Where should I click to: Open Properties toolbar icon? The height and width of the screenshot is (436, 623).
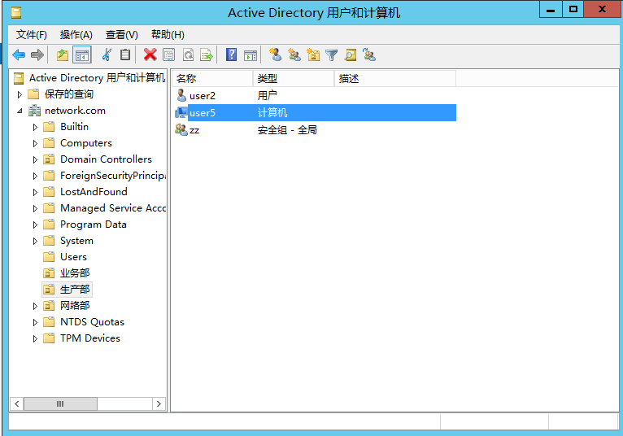pyautogui.click(x=169, y=54)
